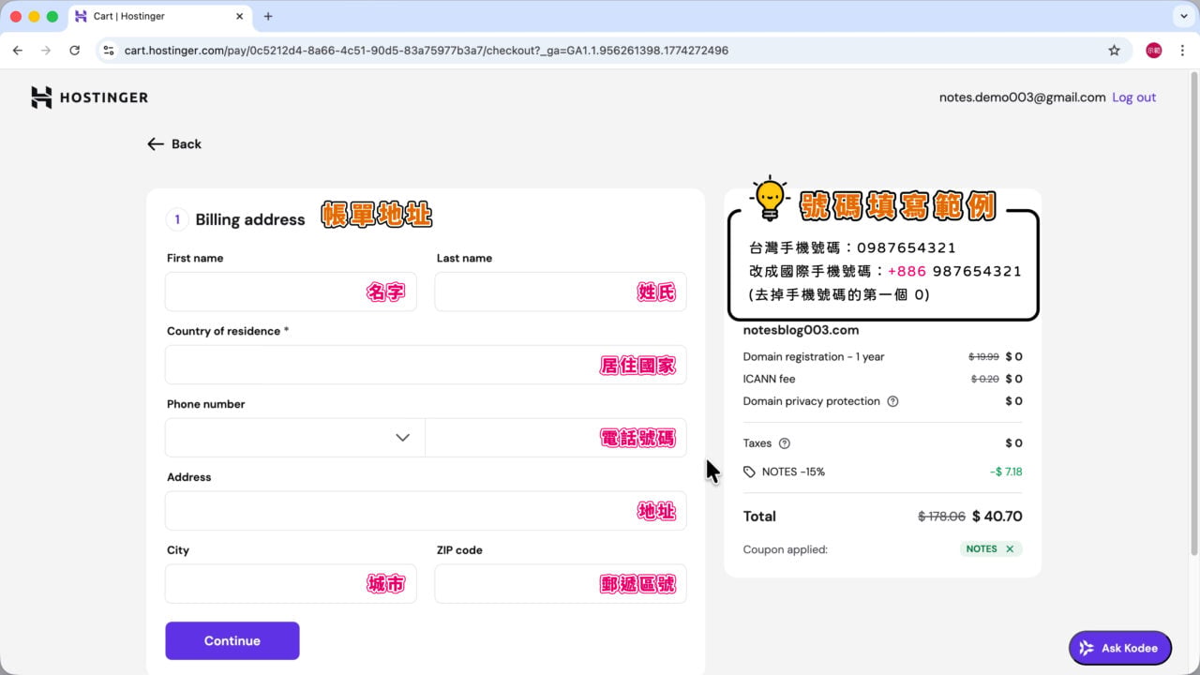Viewport: 1200px width, 675px height.
Task: Open the Country of residence selector
Action: [x=426, y=365]
